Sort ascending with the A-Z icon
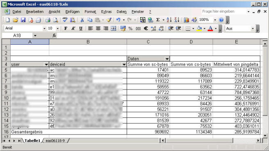Image resolution: width=269 pixels, height=151 pixels. (169, 20)
